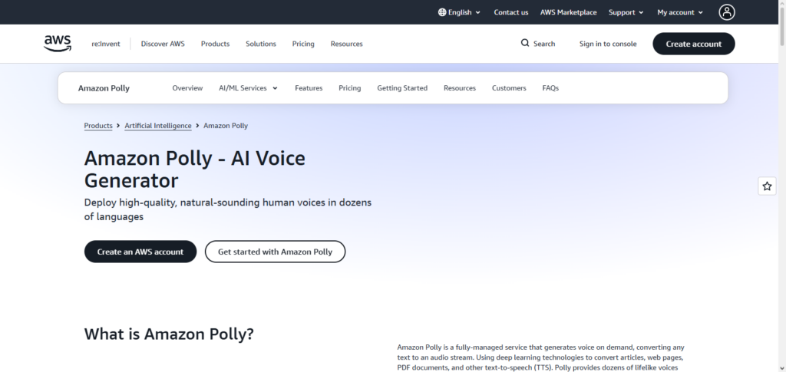Open the top Pricing menu

[303, 44]
